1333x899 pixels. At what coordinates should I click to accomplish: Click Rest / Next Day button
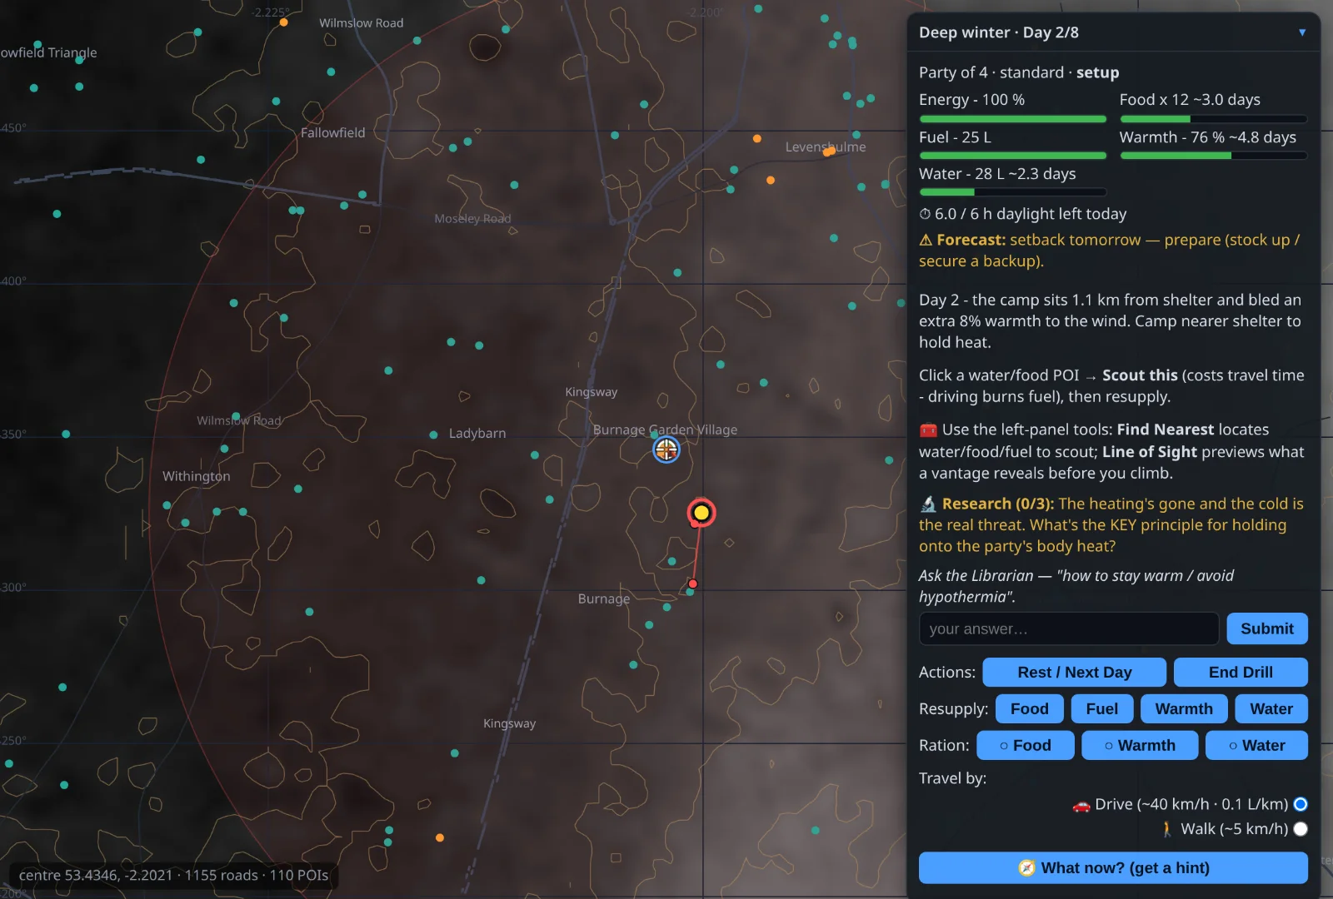(1074, 673)
